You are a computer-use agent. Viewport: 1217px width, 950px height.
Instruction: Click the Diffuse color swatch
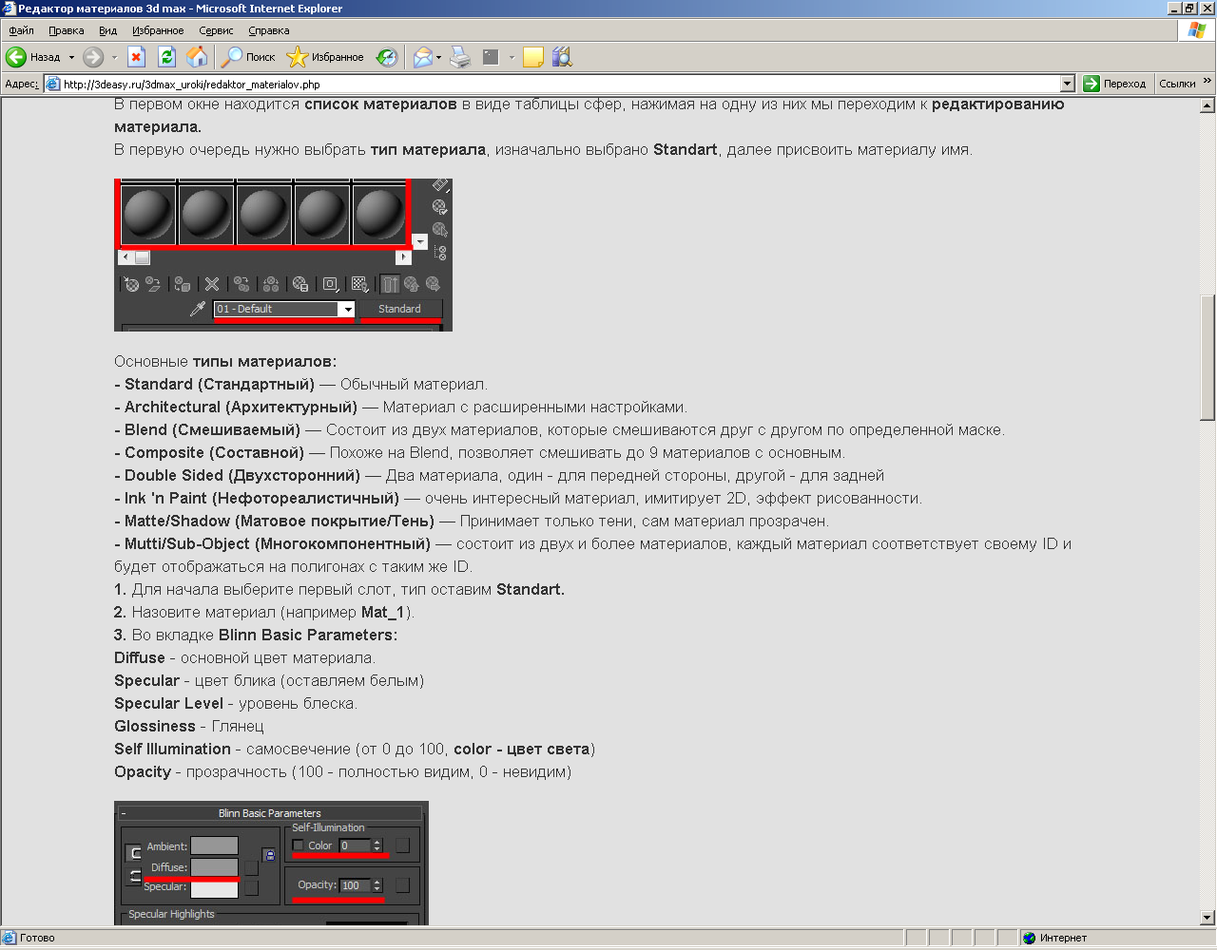[x=214, y=867]
